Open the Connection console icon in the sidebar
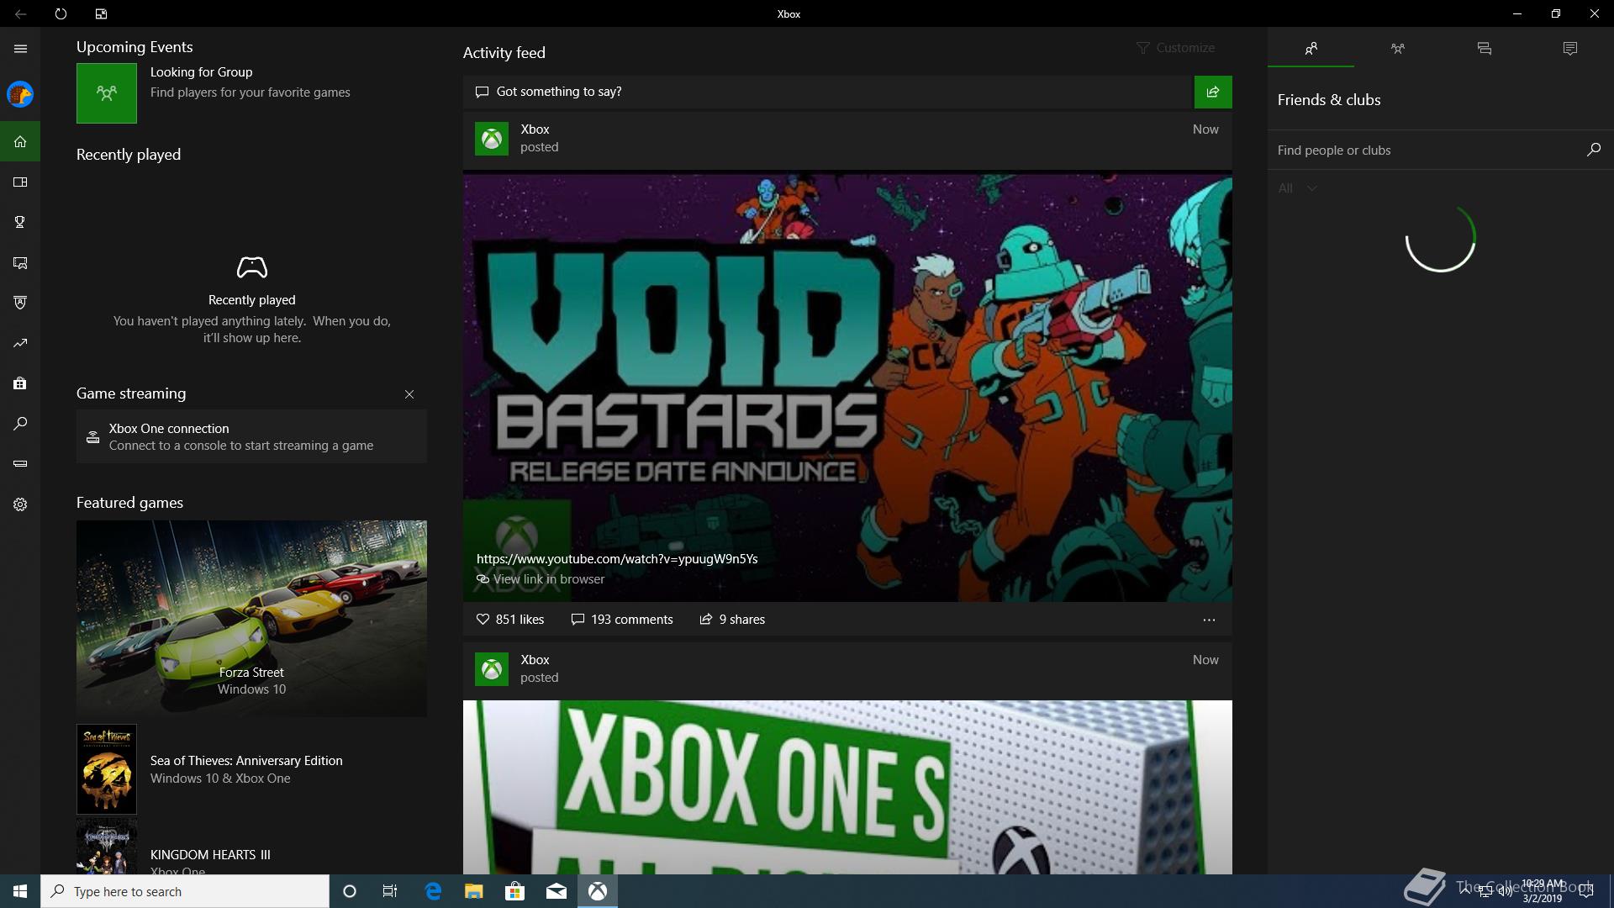The image size is (1614, 908). pyautogui.click(x=20, y=463)
